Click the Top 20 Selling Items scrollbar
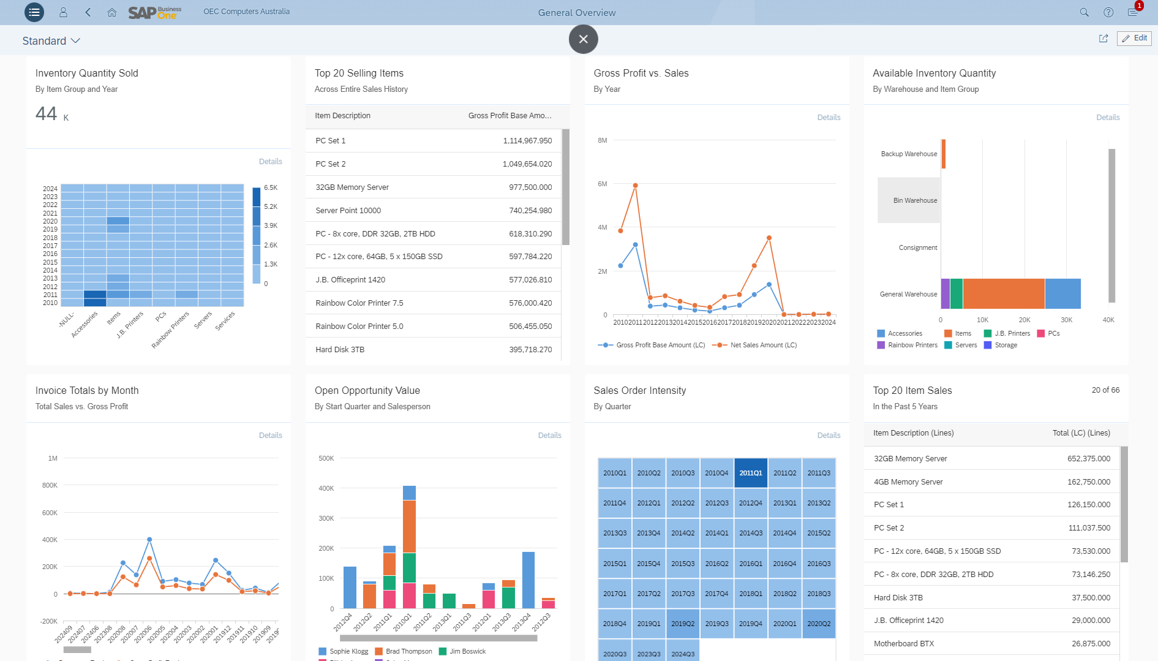 pos(566,187)
